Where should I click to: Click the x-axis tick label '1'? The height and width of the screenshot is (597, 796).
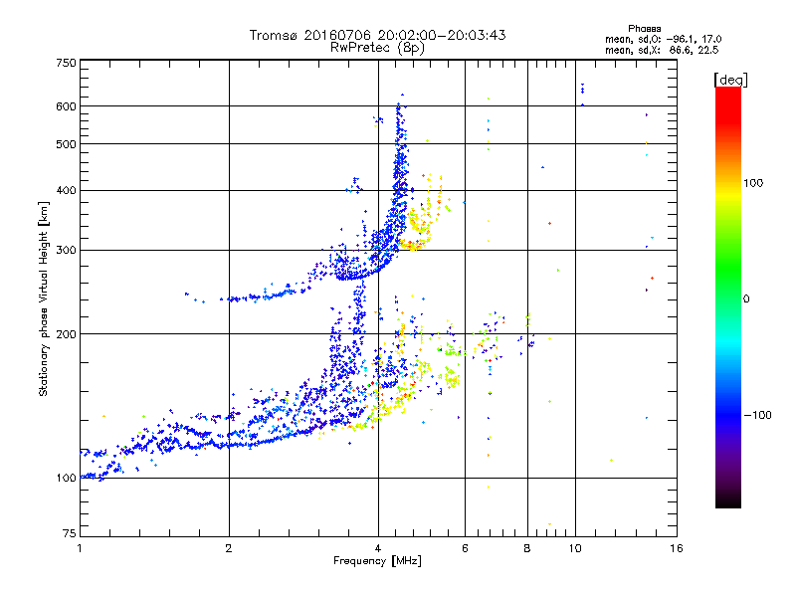[80, 548]
